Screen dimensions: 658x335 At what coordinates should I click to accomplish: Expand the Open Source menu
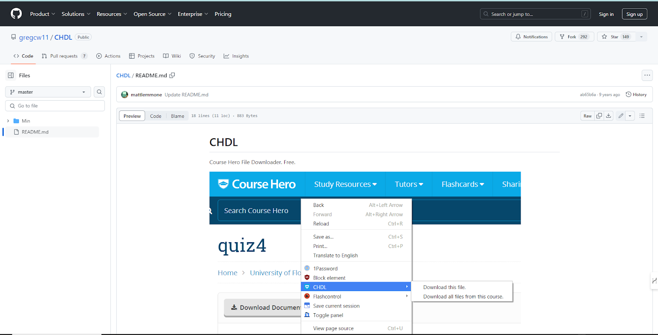pos(152,14)
